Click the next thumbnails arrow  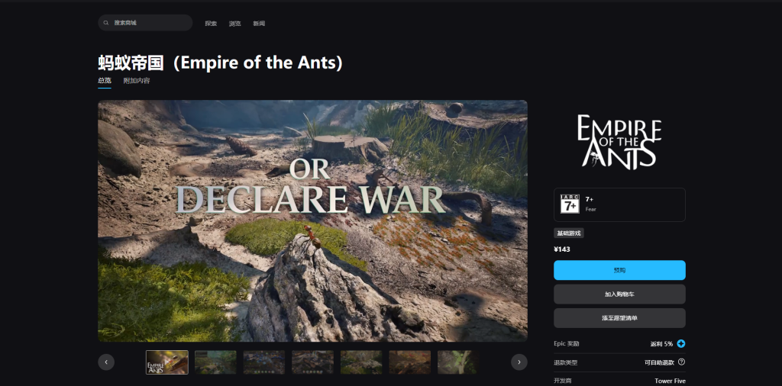(x=519, y=362)
